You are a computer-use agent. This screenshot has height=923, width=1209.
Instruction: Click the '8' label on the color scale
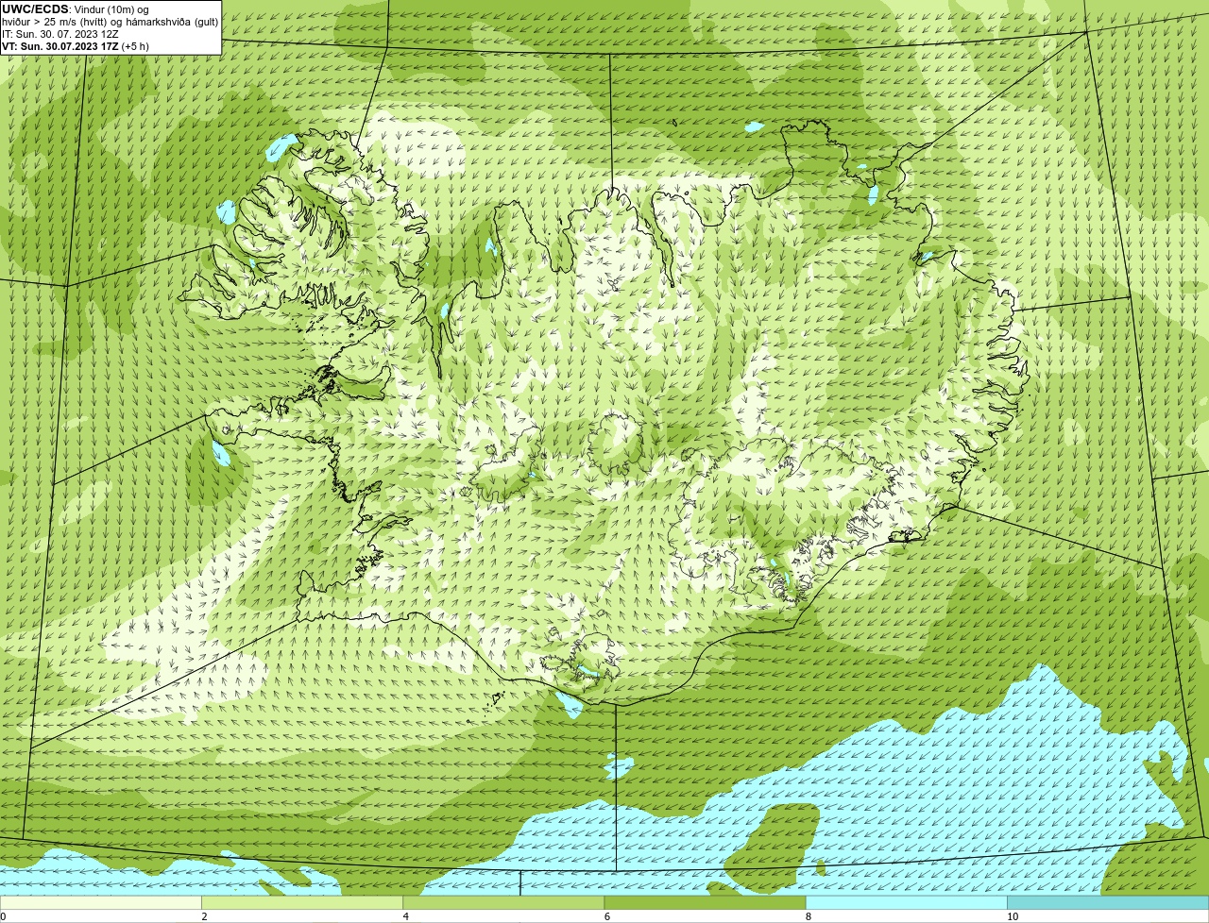point(809,916)
